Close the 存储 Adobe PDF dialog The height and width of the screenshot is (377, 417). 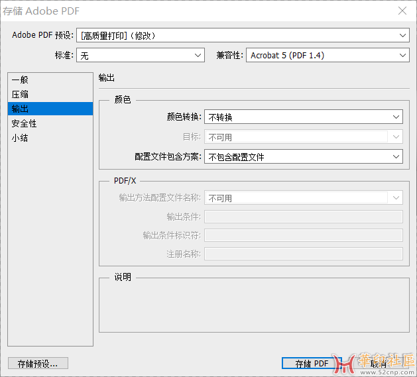pos(402,11)
